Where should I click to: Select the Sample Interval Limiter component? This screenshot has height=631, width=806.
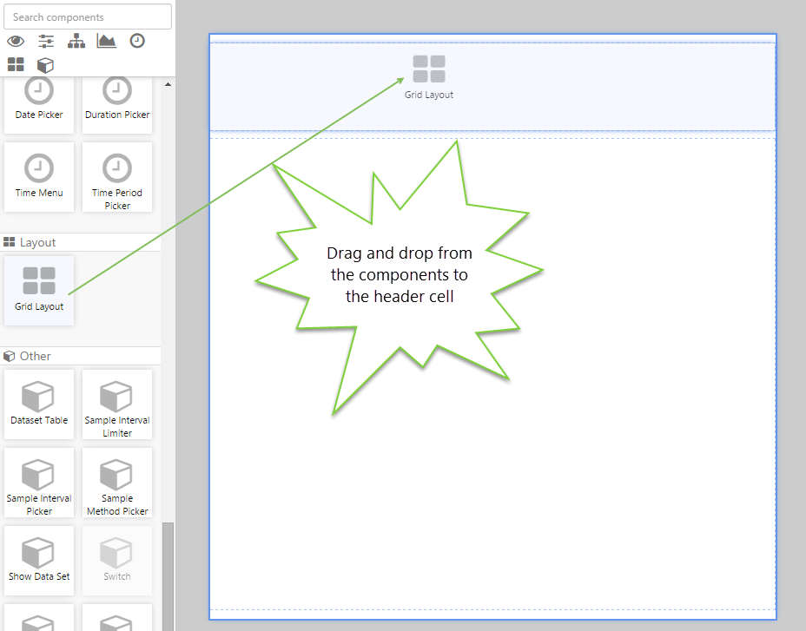[117, 404]
